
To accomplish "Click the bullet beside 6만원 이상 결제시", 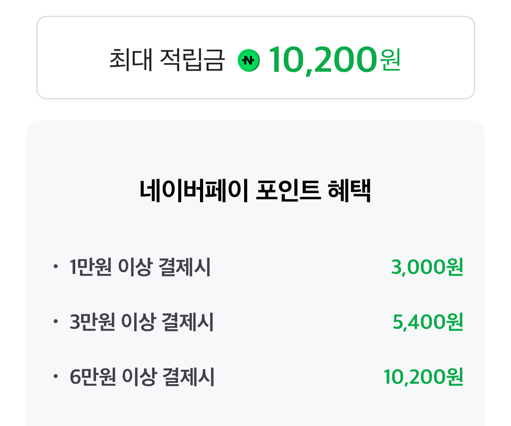I will click(55, 377).
